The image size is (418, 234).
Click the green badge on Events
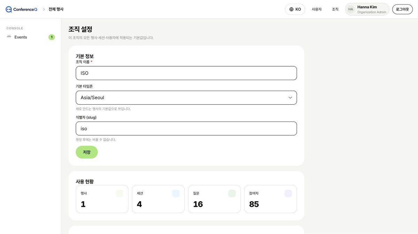(52, 37)
